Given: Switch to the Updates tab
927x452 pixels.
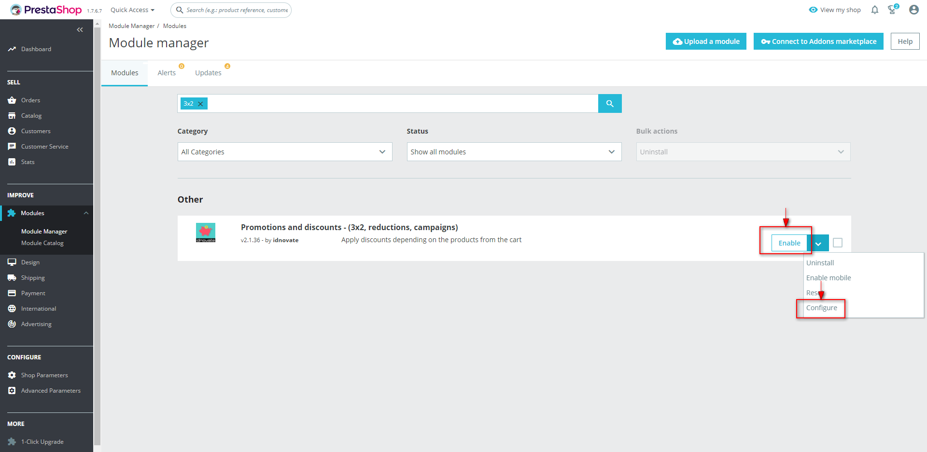Looking at the screenshot, I should point(208,73).
